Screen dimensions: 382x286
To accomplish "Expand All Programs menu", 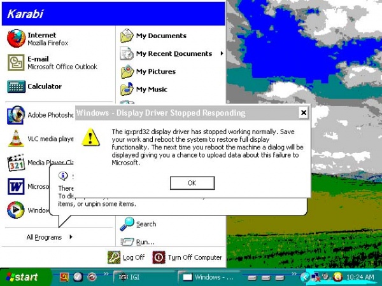I will (50, 237).
